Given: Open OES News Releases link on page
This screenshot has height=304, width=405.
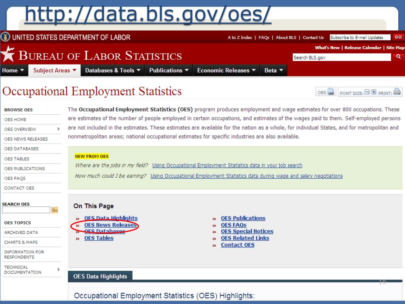Looking at the screenshot, I should tap(110, 225).
